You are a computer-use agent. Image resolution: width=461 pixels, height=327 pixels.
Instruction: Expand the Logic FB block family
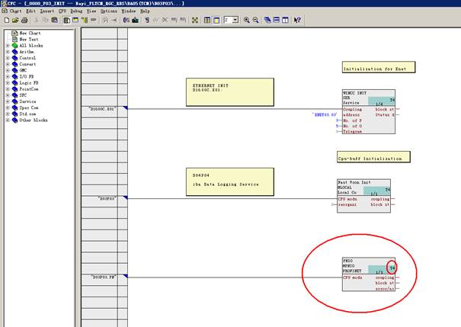(8, 82)
